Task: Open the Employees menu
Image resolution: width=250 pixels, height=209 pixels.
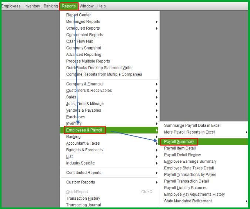Action: 11,6
